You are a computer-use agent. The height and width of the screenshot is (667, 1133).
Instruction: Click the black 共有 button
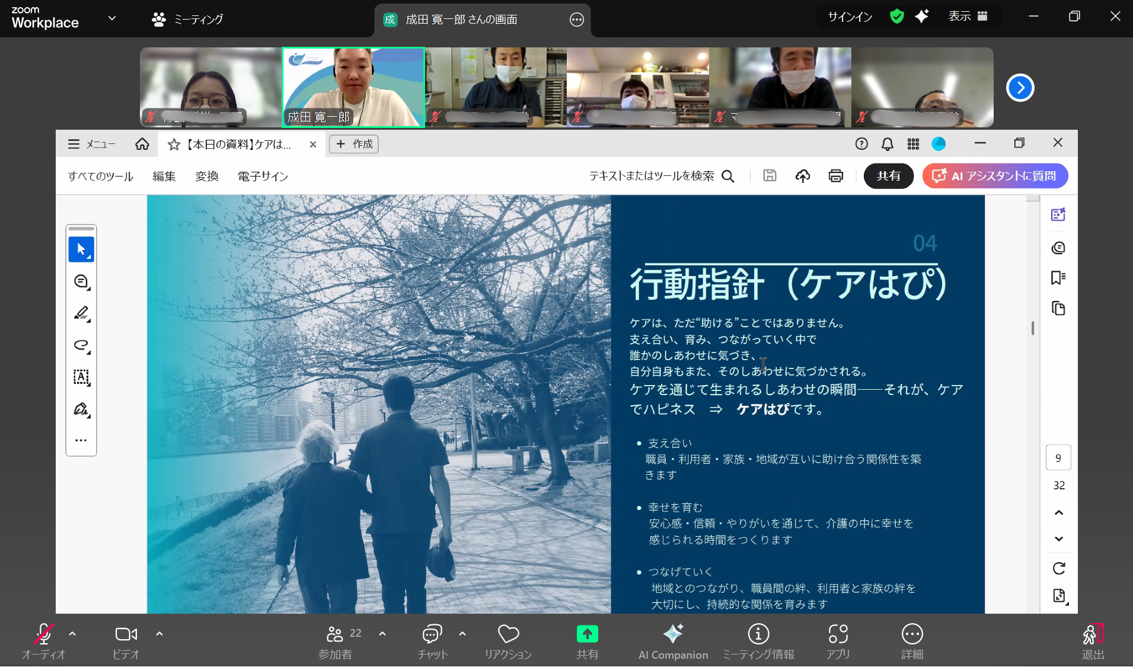(888, 176)
